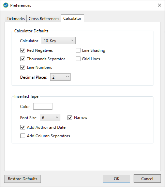Click the Preferences app checkmark icon
Image resolution: width=165 pixels, height=187 pixels.
click(x=6, y=5)
